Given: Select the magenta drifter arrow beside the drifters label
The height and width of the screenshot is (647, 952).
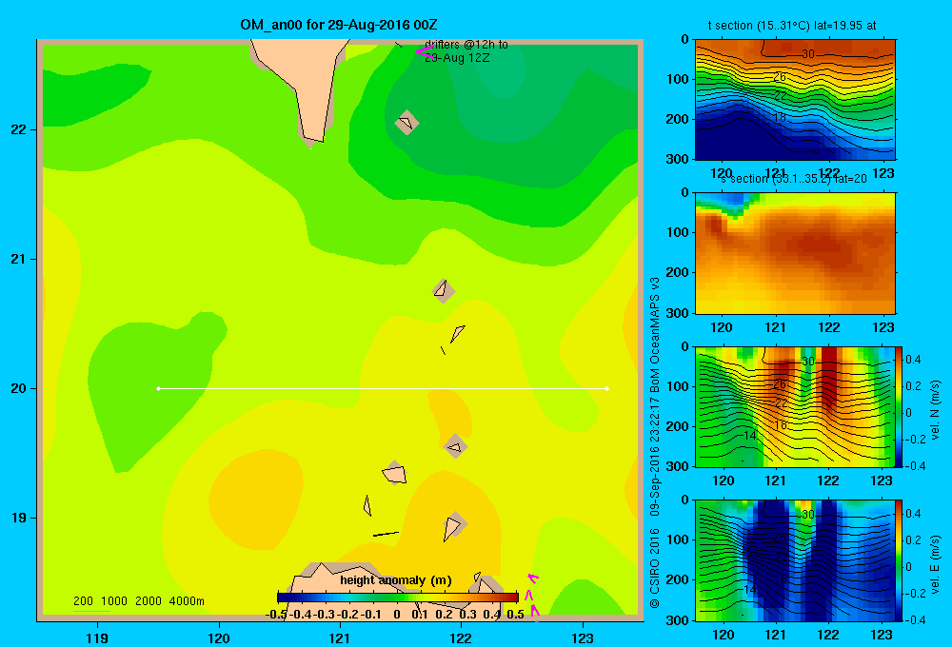Looking at the screenshot, I should tap(424, 52).
